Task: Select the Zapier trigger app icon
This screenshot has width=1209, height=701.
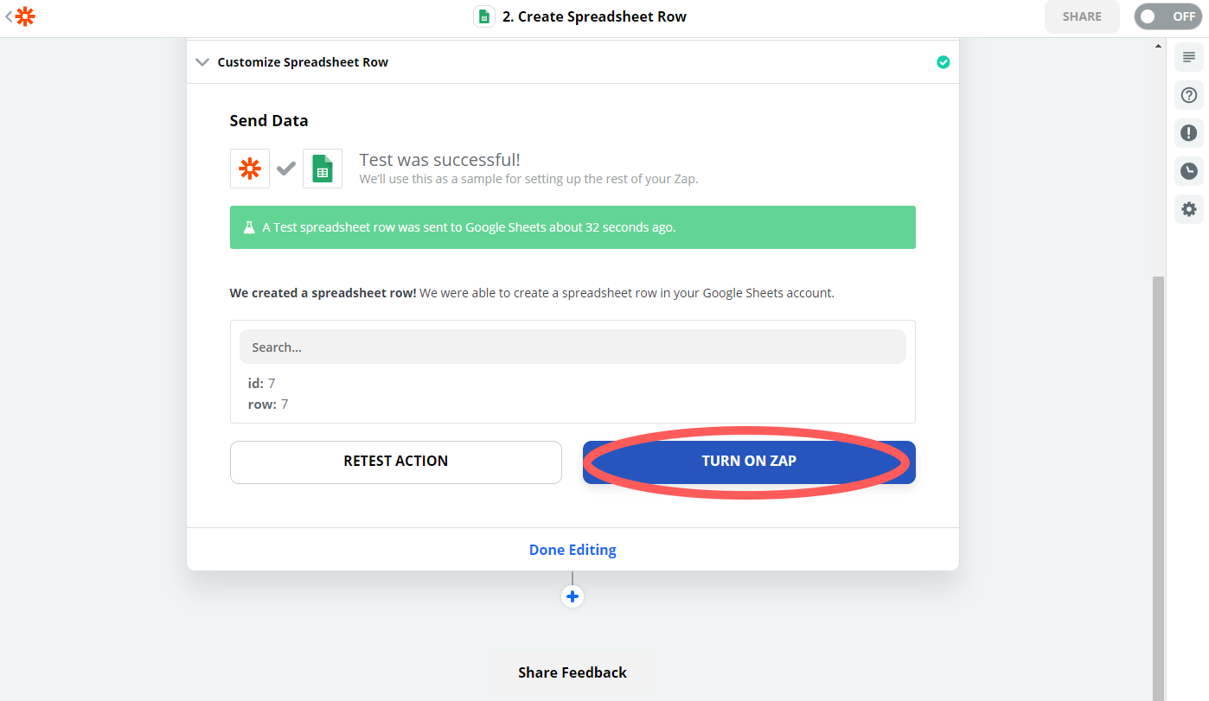Action: pyautogui.click(x=250, y=168)
